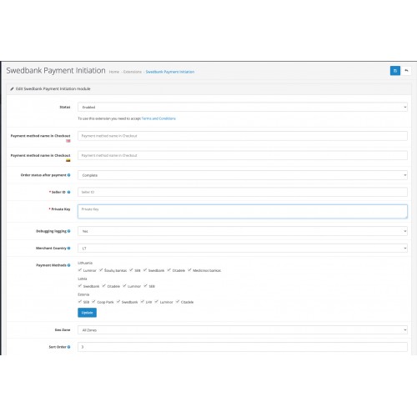This screenshot has height=417, width=417.
Task: Click the help icon beside Merchant Country
Action: tap(68, 249)
